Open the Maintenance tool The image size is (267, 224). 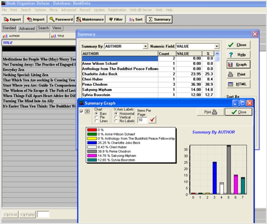[90, 19]
